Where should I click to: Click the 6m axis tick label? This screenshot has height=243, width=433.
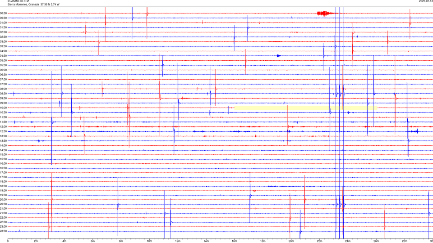92,241
